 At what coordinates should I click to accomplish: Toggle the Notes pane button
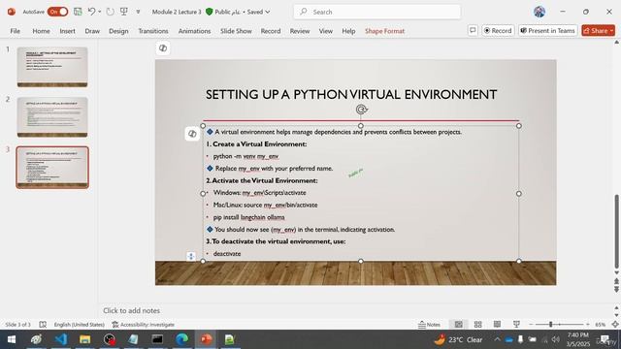[429, 325]
